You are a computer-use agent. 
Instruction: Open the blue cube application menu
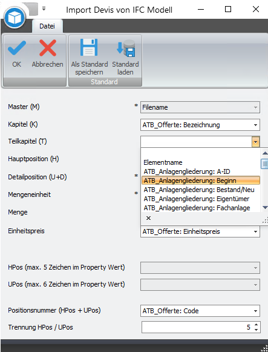click(15, 18)
